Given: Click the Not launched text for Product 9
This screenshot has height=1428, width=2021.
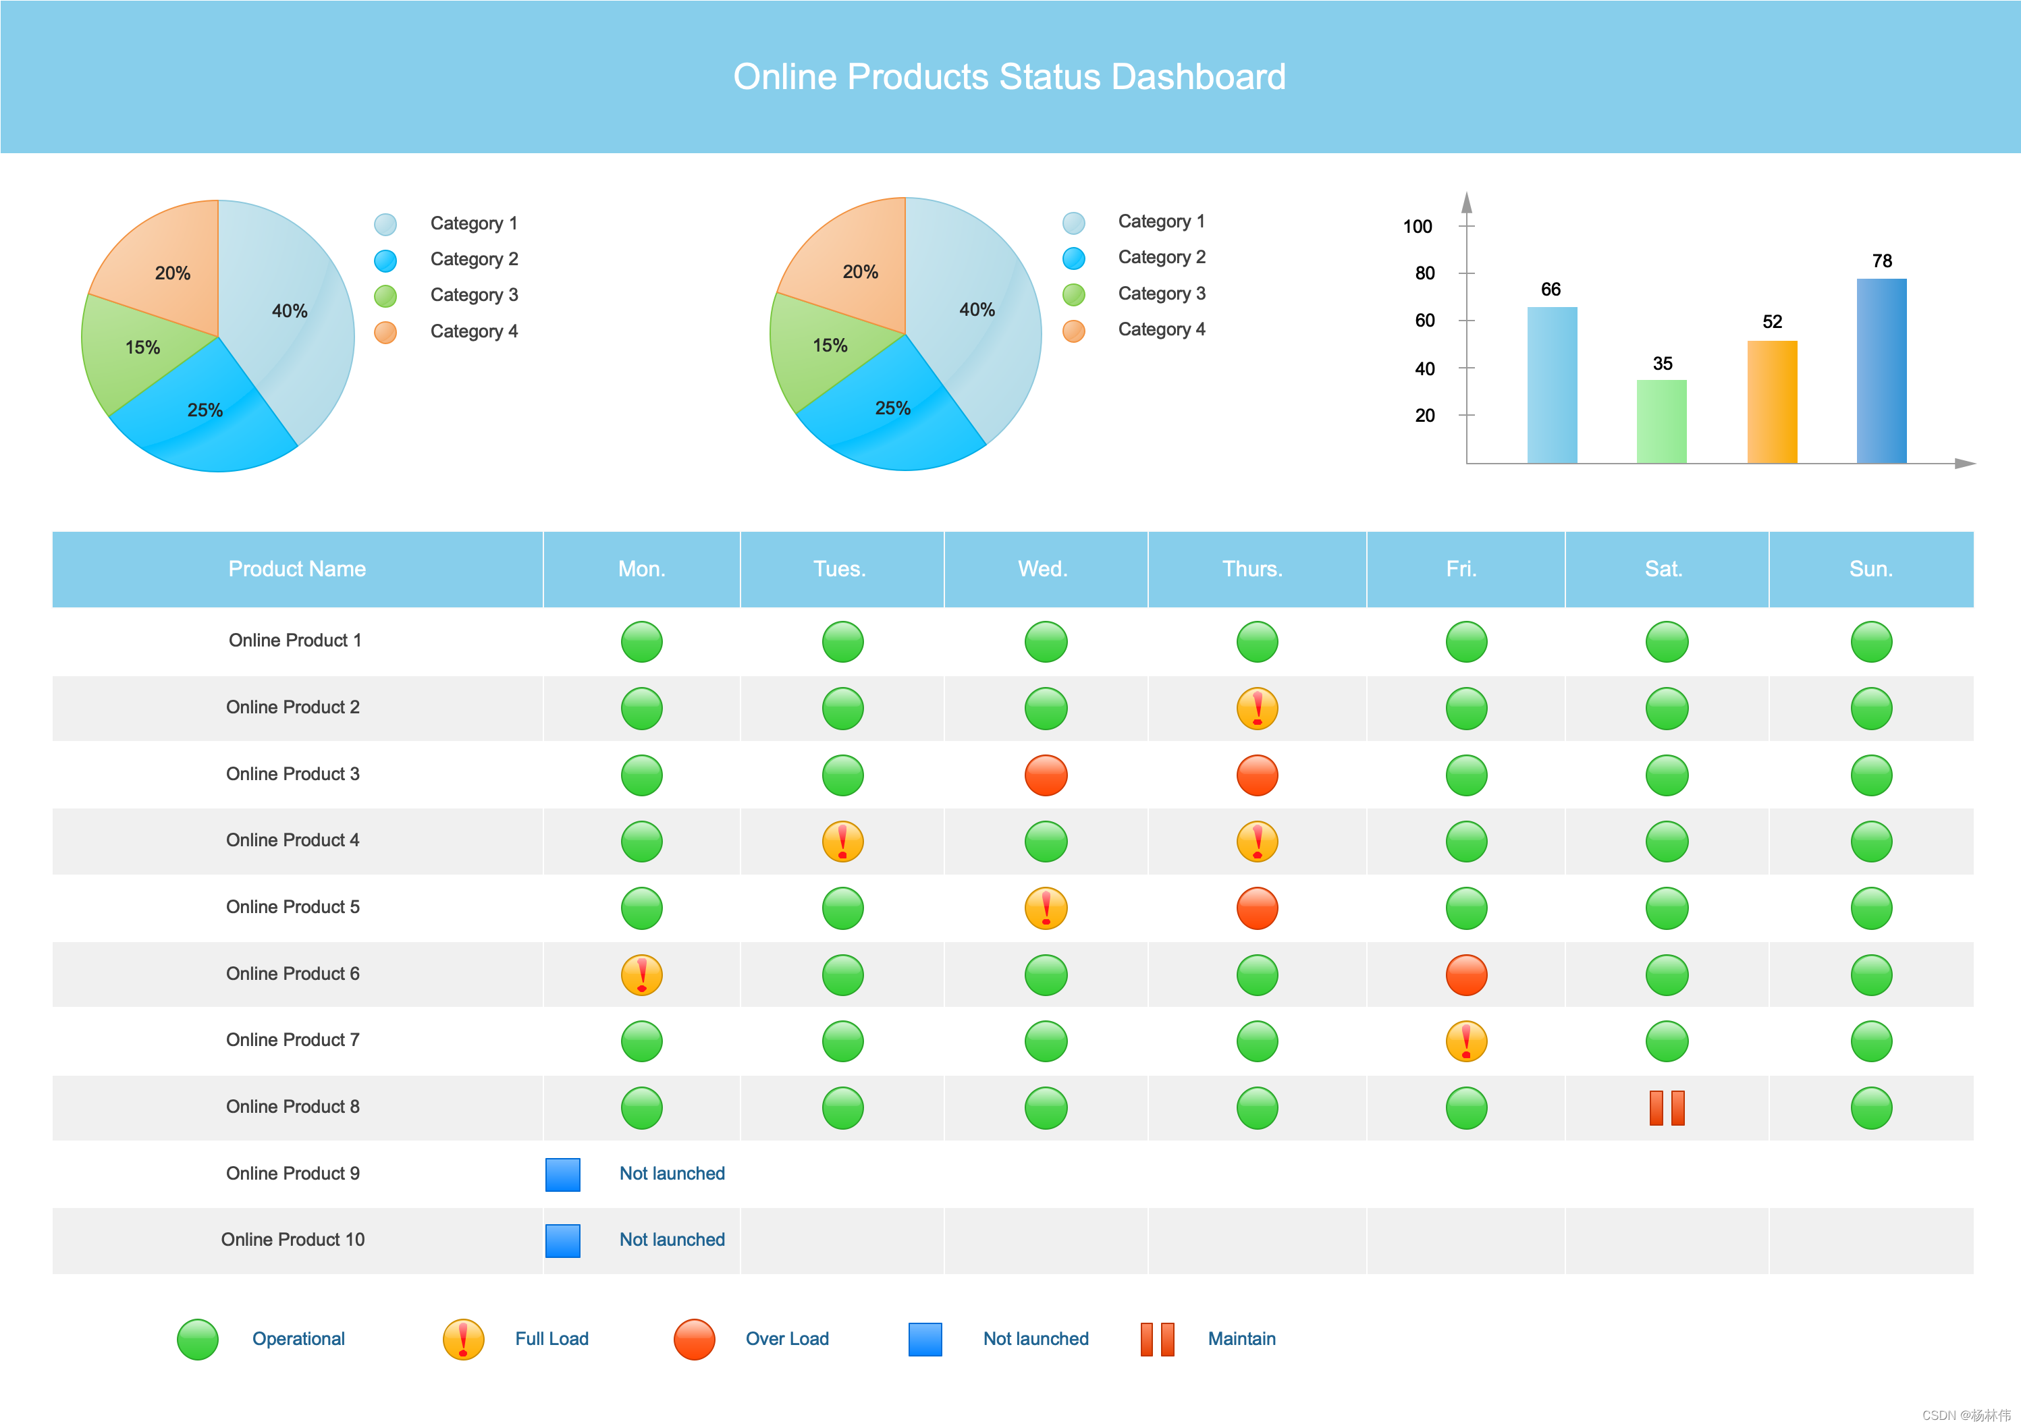Looking at the screenshot, I should [x=672, y=1174].
